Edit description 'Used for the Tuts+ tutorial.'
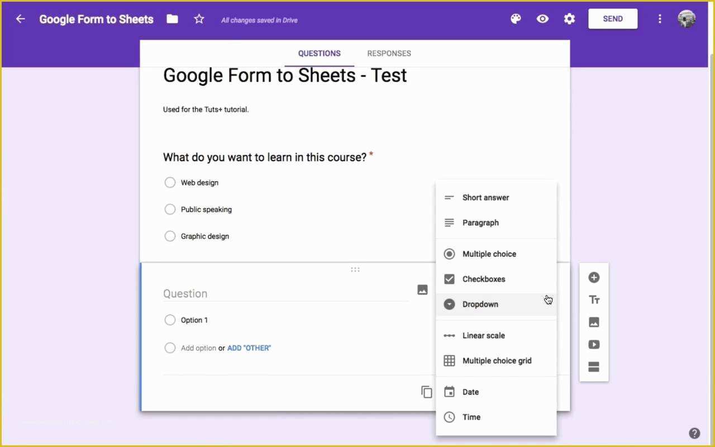This screenshot has height=447, width=715. tap(206, 110)
